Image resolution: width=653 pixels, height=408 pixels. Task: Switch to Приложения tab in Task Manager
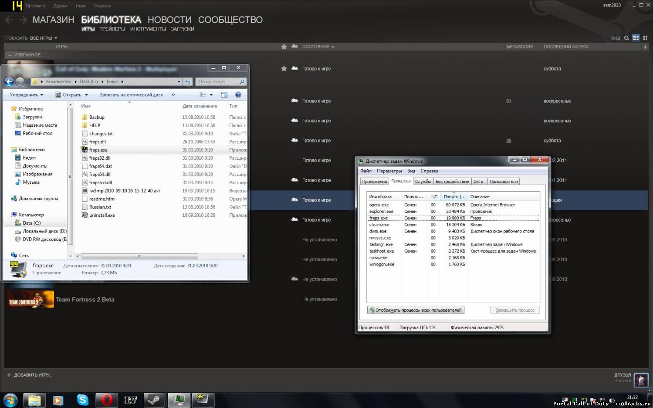(x=374, y=182)
